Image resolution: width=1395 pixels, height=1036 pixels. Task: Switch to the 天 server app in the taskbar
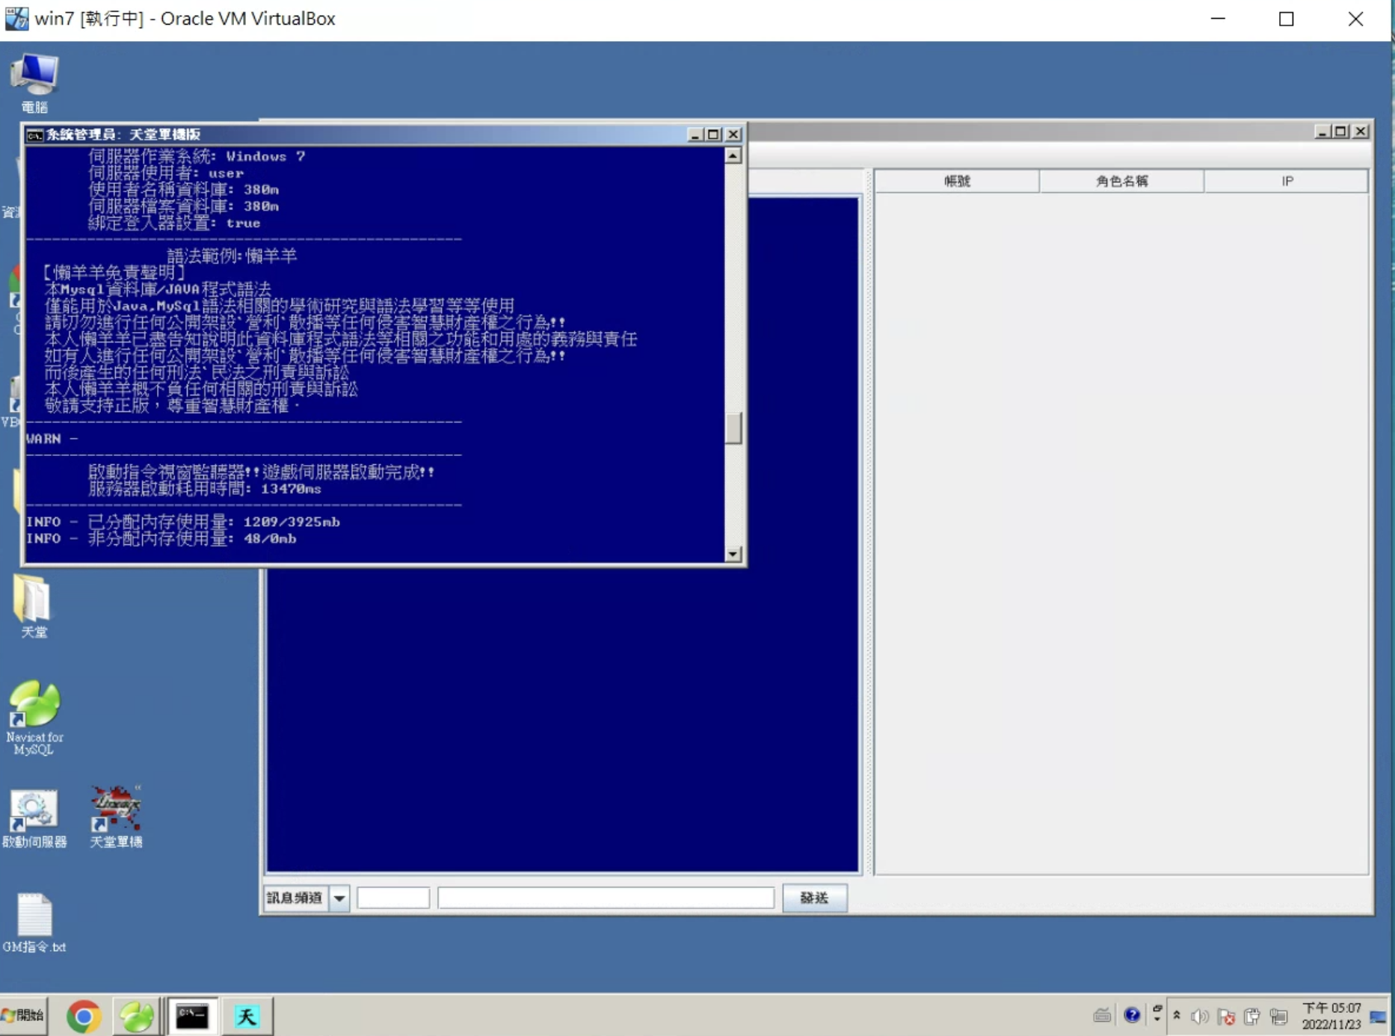(x=247, y=1017)
